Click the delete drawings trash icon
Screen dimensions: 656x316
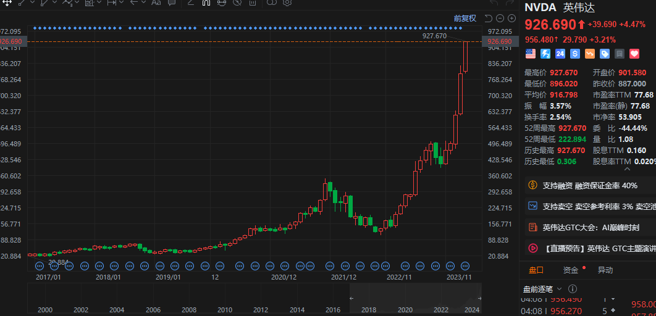(253, 3)
